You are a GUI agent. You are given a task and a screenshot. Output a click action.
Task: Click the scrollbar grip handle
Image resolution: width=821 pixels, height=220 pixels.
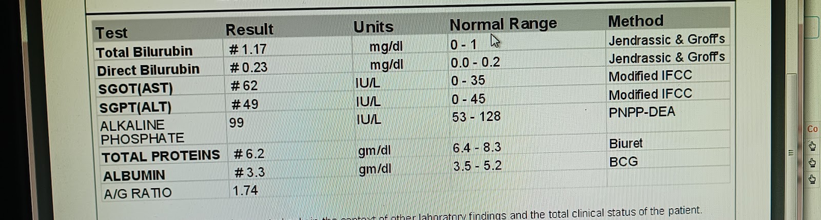click(x=791, y=152)
